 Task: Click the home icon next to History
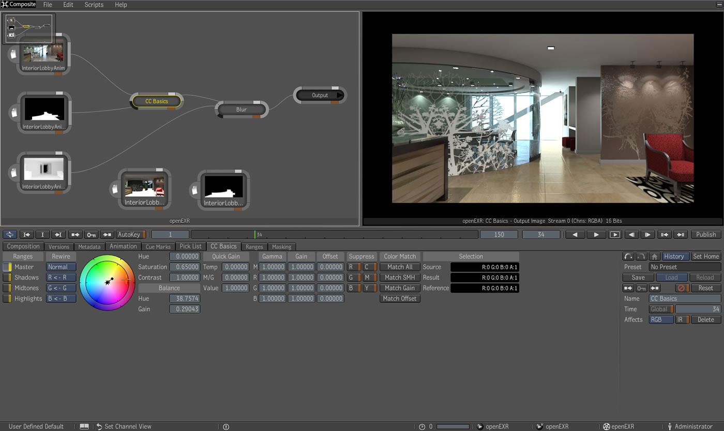tap(654, 256)
